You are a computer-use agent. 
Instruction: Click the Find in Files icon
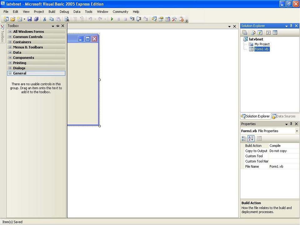[67, 19]
